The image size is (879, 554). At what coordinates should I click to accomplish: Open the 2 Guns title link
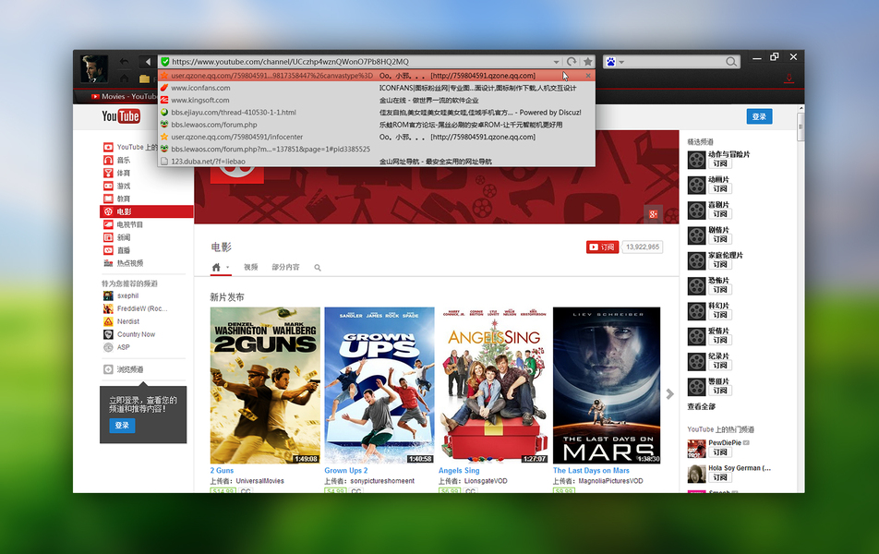coord(222,471)
